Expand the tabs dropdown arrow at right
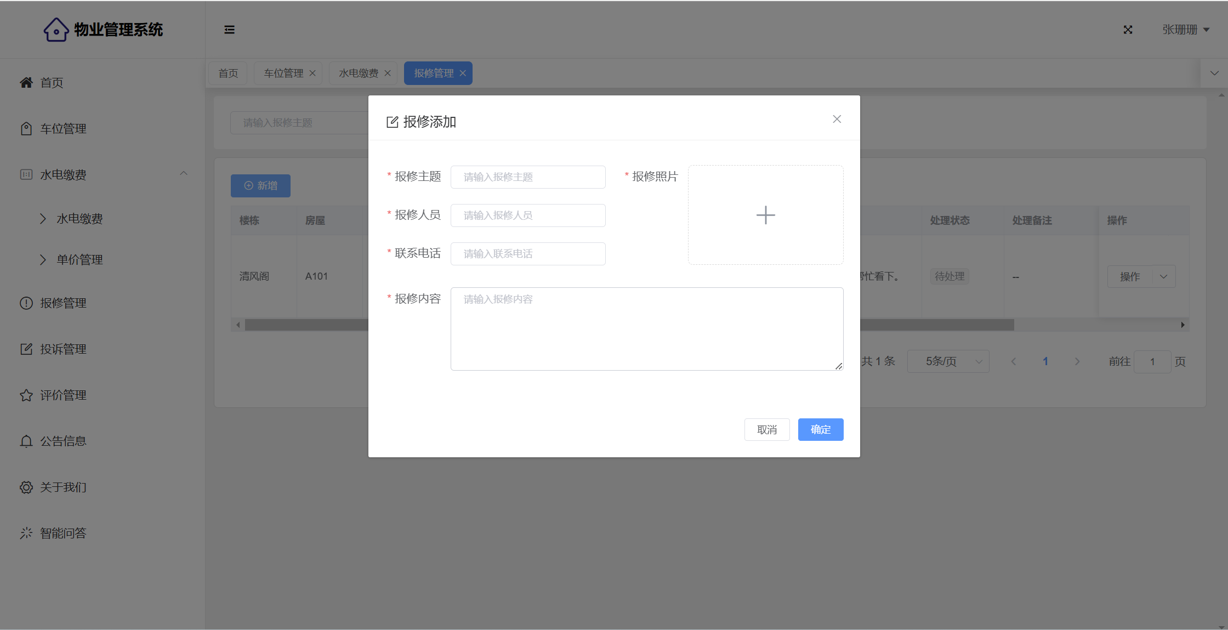The width and height of the screenshot is (1228, 630). click(x=1214, y=73)
